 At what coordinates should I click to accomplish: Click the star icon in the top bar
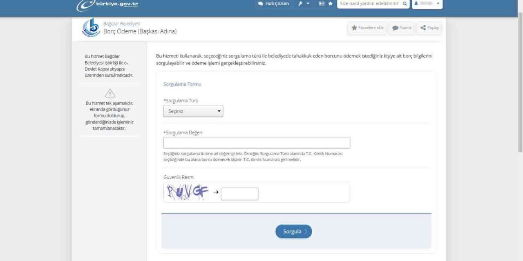coord(331,4)
